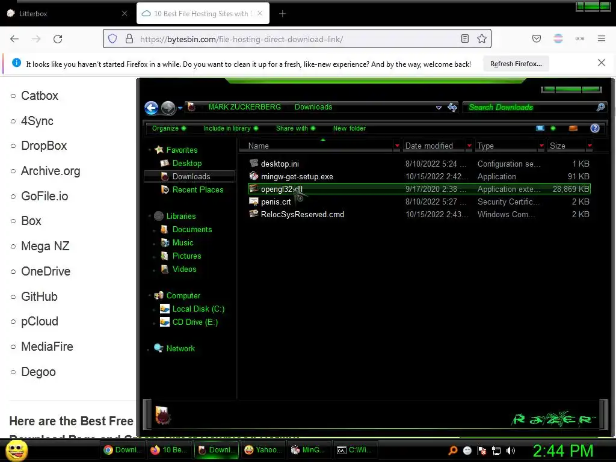
Task: Refresh the Downloads folder view
Action: 452,107
